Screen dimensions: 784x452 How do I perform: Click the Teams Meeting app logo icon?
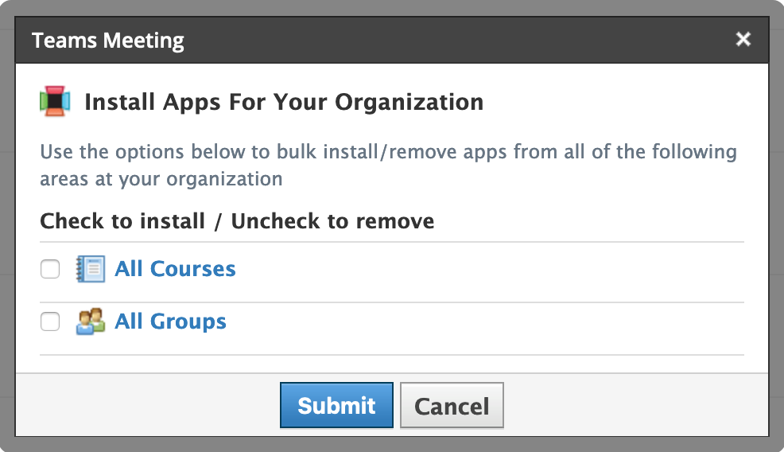(x=55, y=102)
